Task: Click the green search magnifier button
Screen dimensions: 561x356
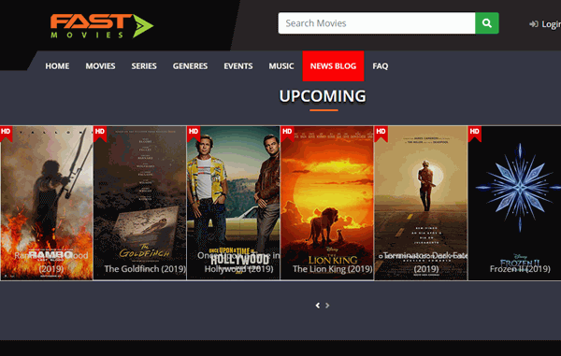Action: point(486,23)
